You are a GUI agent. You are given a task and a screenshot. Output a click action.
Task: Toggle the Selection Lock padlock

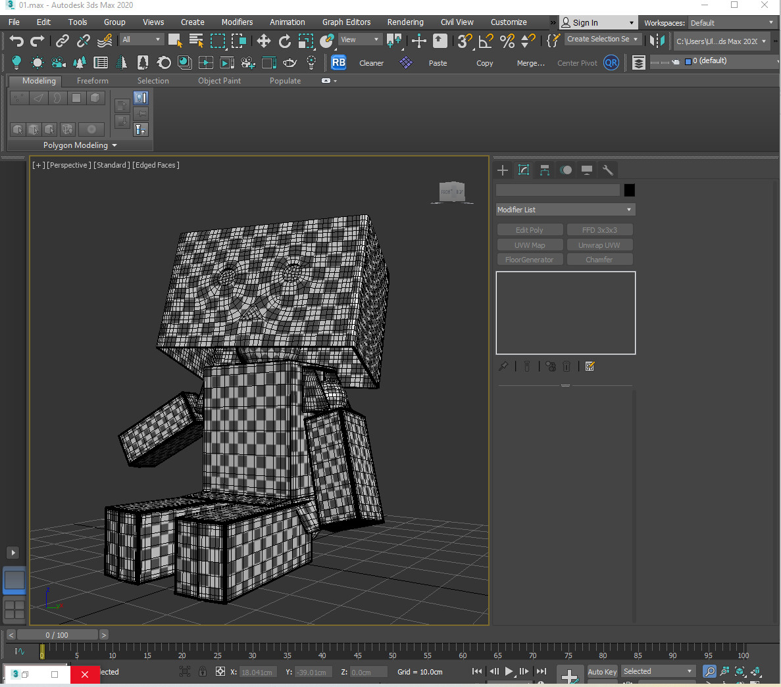tap(203, 672)
